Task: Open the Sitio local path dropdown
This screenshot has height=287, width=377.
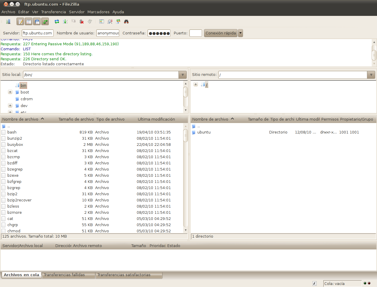Action: [x=183, y=75]
